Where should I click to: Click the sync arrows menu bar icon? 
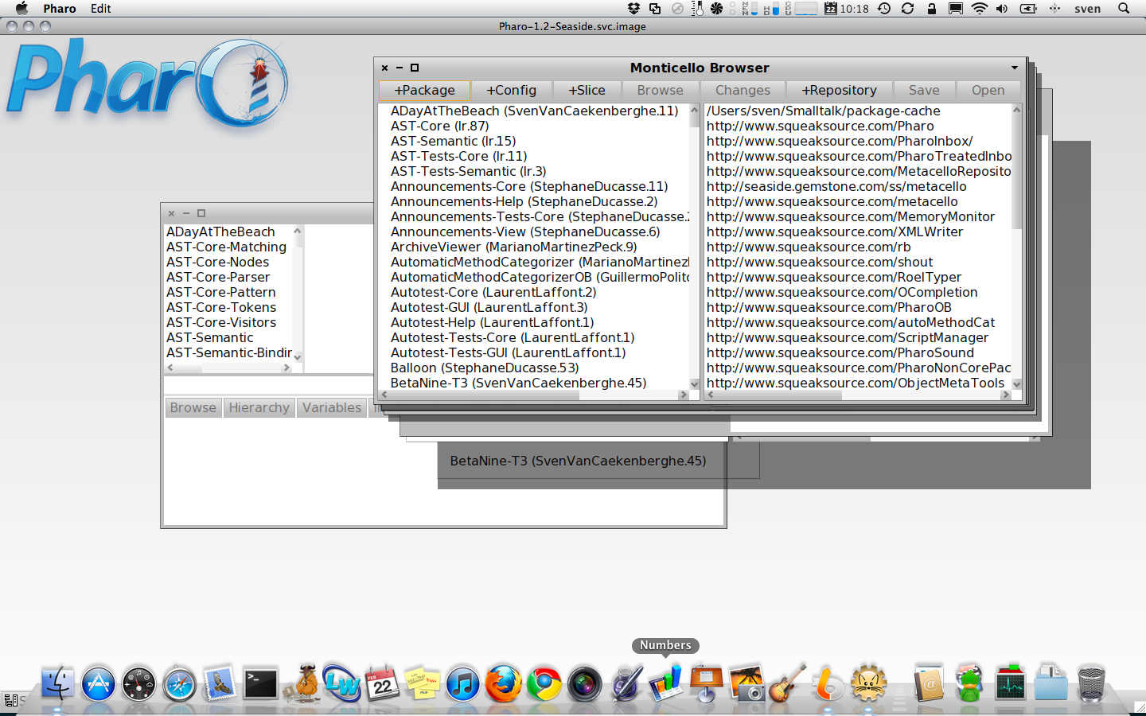(907, 8)
